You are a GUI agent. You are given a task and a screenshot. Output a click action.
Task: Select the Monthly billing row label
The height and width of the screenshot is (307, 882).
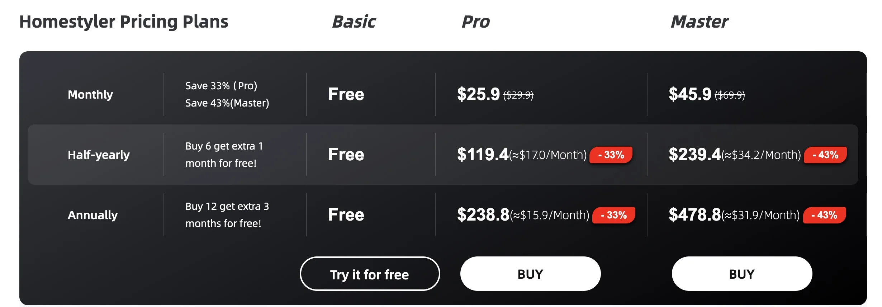[x=90, y=94]
